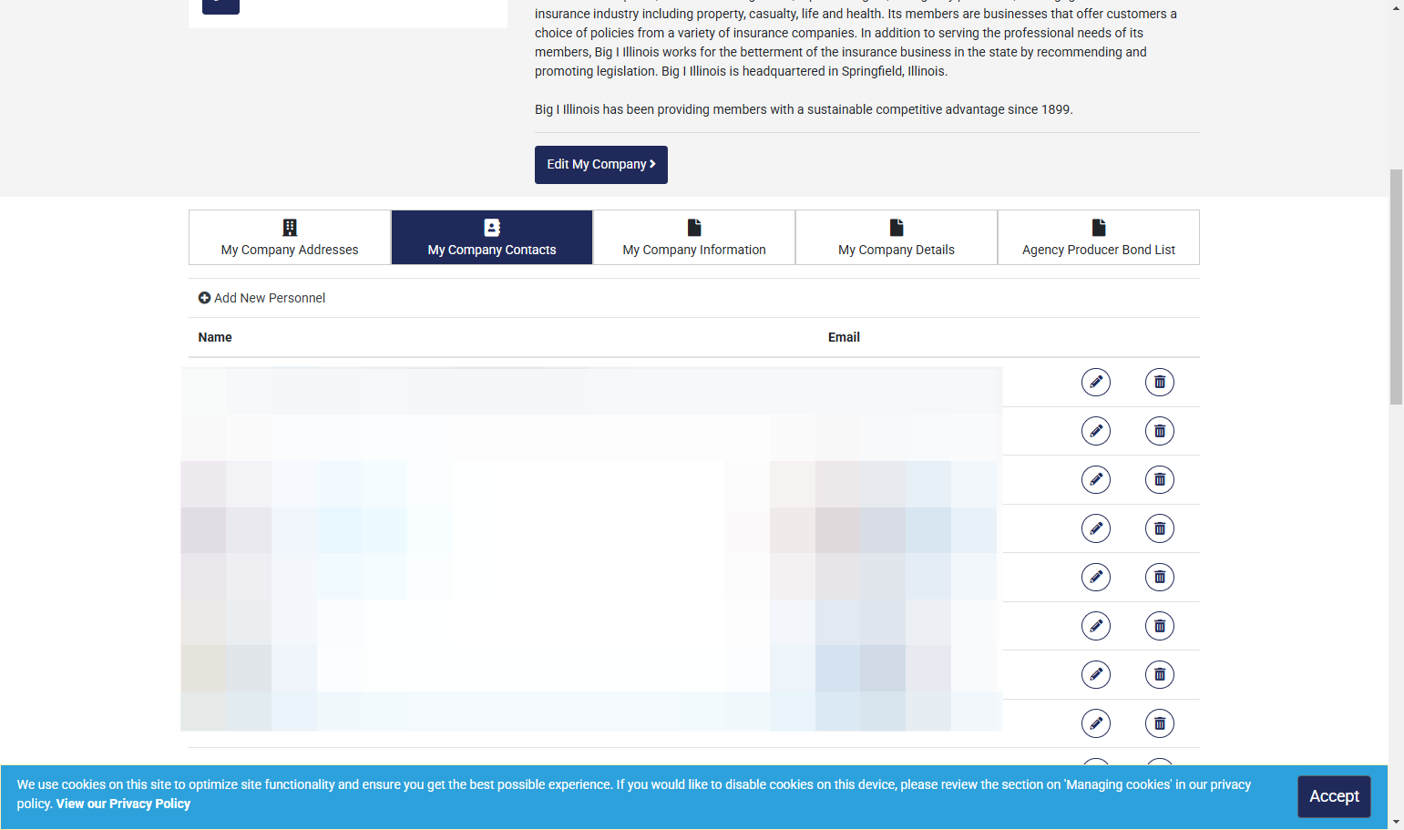
Task: Remove the fourth contact row via trash icon
Action: (1160, 528)
